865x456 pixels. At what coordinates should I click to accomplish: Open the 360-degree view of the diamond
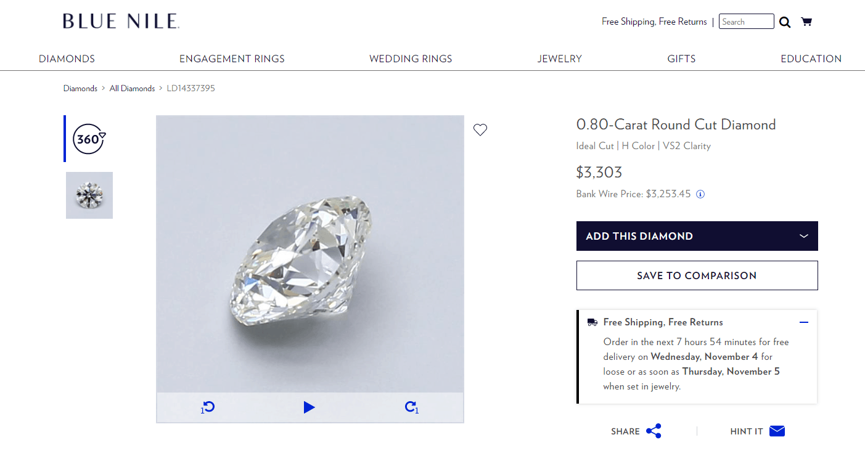(x=88, y=139)
